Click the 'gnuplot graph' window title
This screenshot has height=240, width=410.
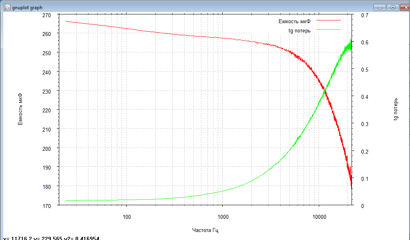click(27, 8)
